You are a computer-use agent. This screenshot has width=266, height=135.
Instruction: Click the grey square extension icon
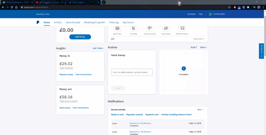tap(244, 7)
